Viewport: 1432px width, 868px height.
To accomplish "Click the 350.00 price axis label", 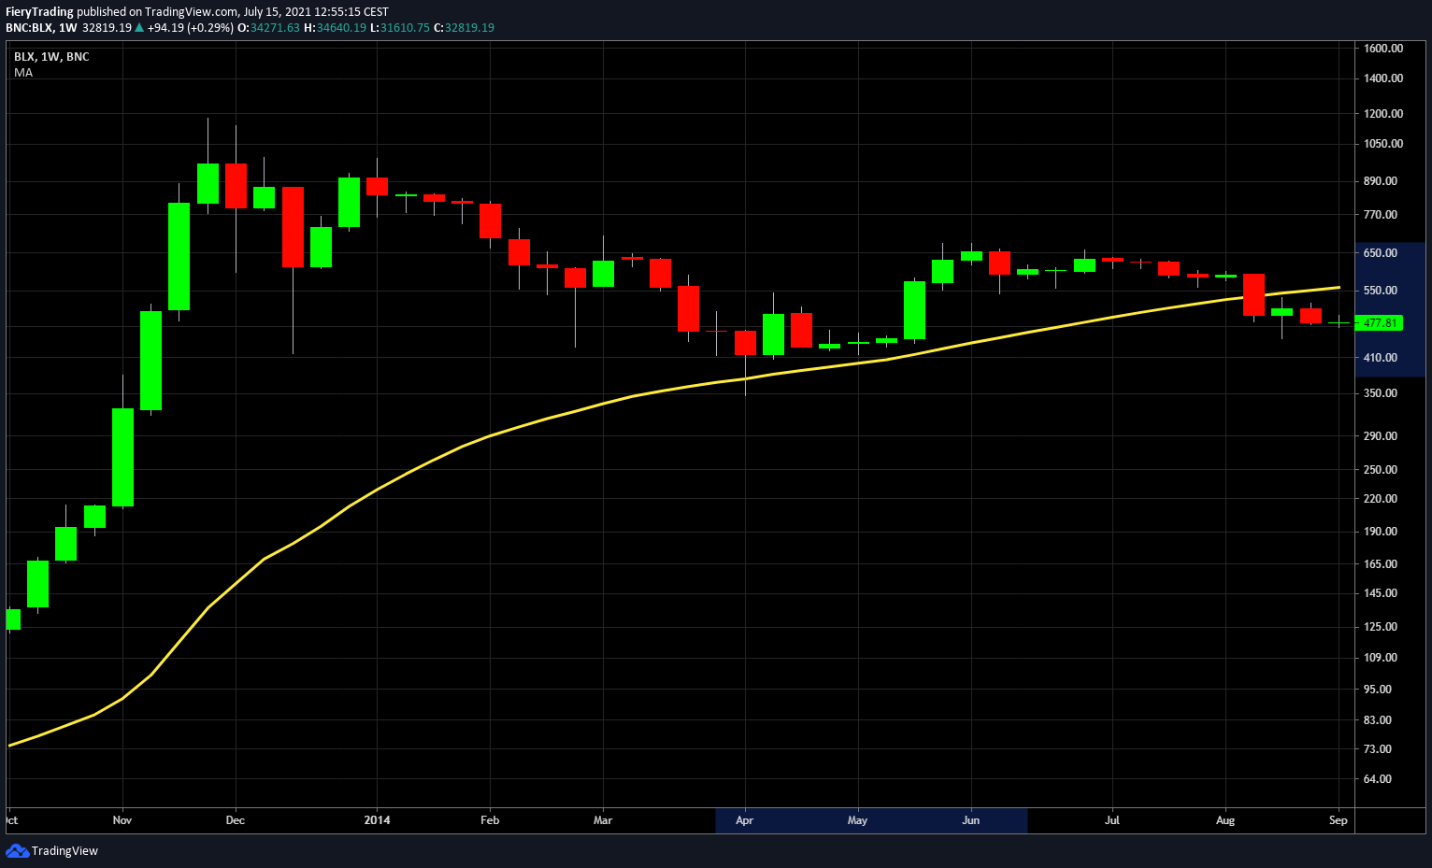I will tap(1381, 393).
